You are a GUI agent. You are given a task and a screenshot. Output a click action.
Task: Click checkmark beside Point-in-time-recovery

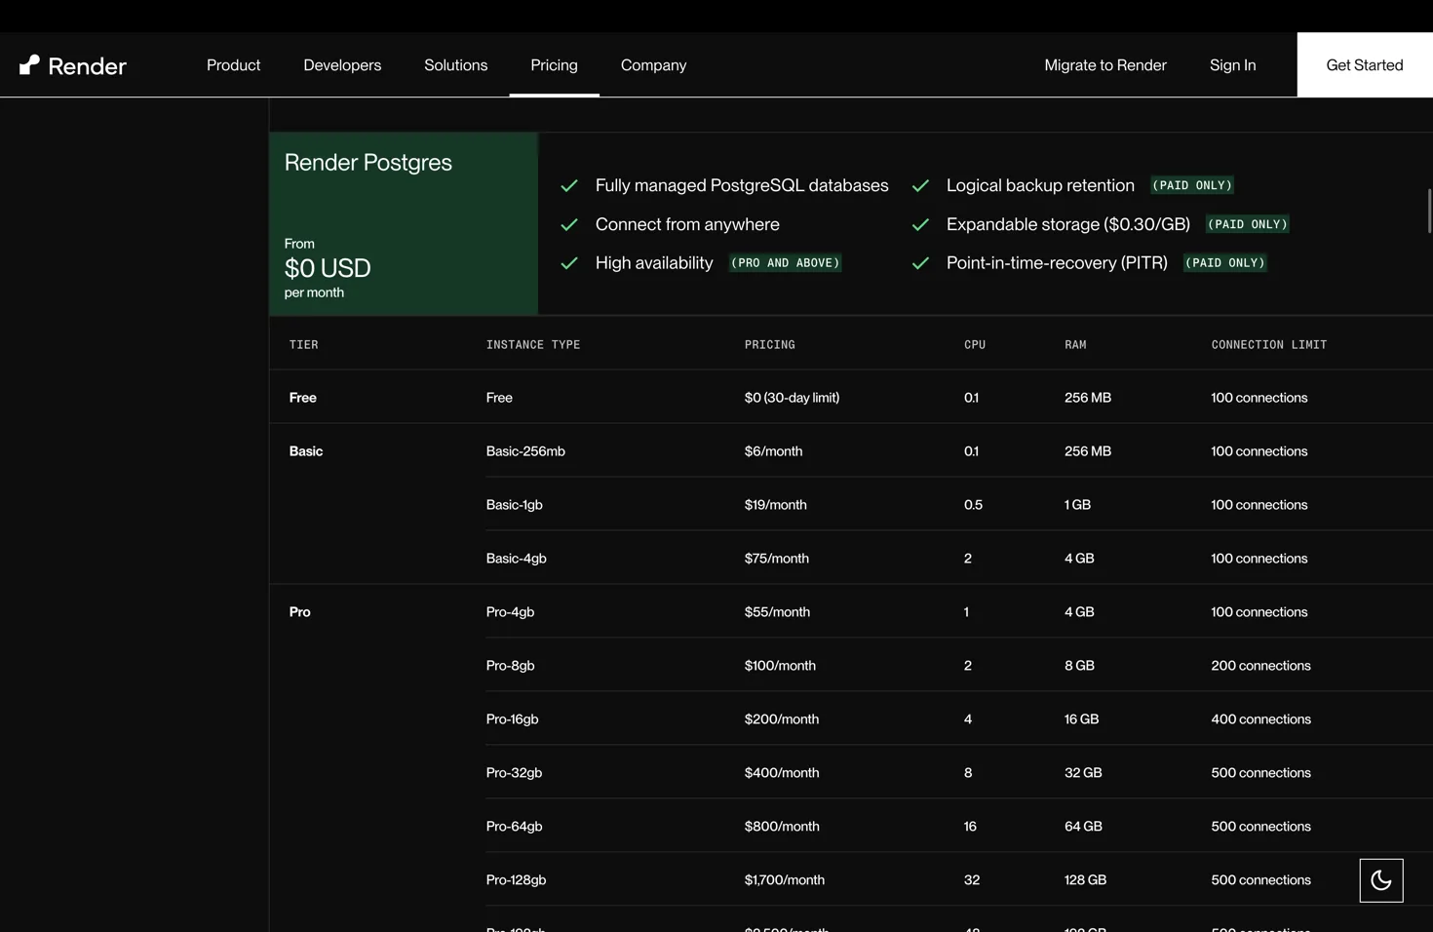[x=920, y=263]
